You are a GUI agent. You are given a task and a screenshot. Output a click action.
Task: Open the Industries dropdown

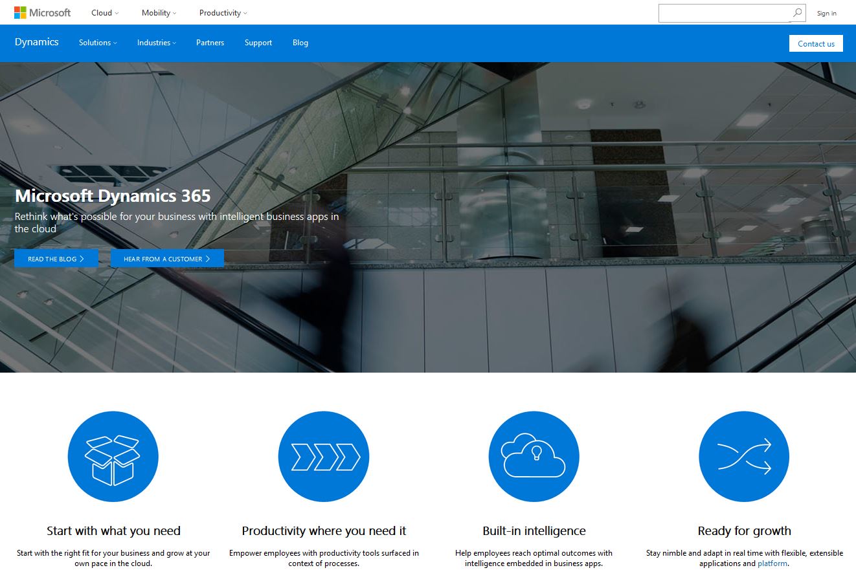coord(157,43)
